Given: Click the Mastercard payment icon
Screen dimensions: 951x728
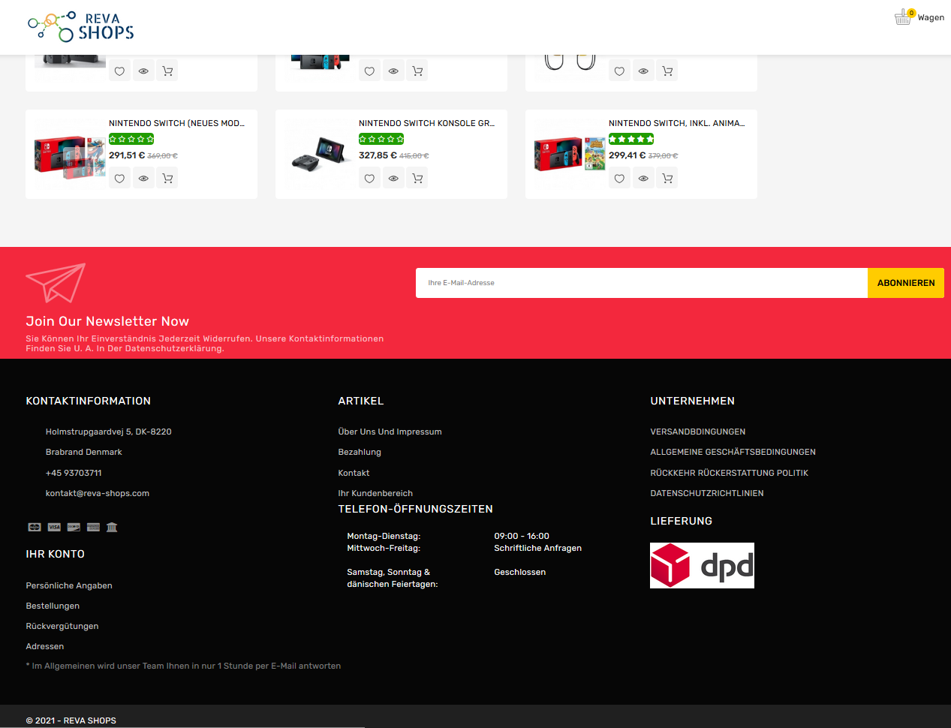Looking at the screenshot, I should click(35, 527).
